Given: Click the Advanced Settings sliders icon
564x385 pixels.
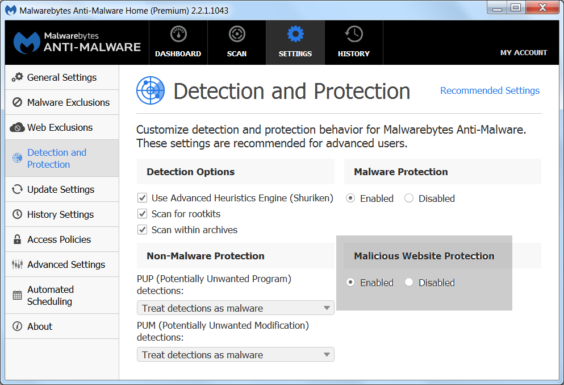Looking at the screenshot, I should click(17, 264).
